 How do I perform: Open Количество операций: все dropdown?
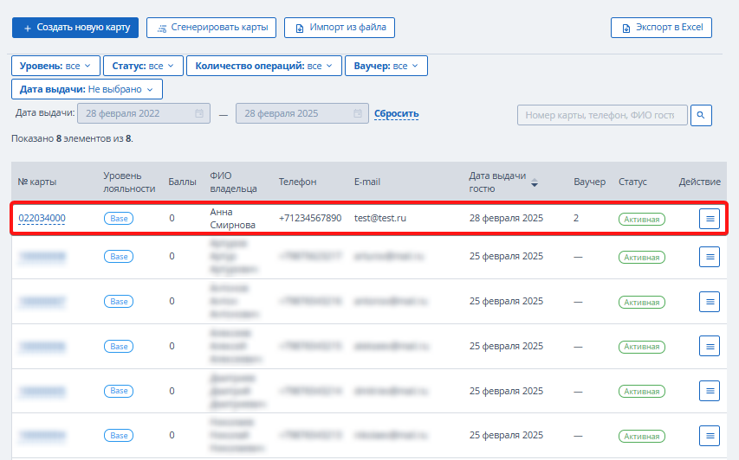coord(264,66)
